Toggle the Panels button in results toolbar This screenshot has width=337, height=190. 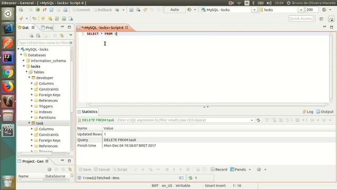(238, 169)
